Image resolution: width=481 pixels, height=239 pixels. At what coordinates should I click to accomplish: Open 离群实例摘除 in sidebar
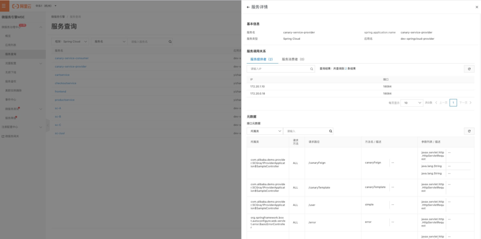click(x=13, y=91)
